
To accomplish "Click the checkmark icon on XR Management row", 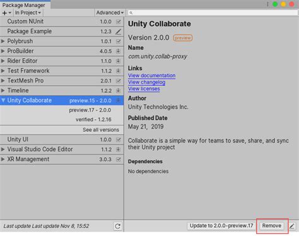I will click(x=119, y=160).
